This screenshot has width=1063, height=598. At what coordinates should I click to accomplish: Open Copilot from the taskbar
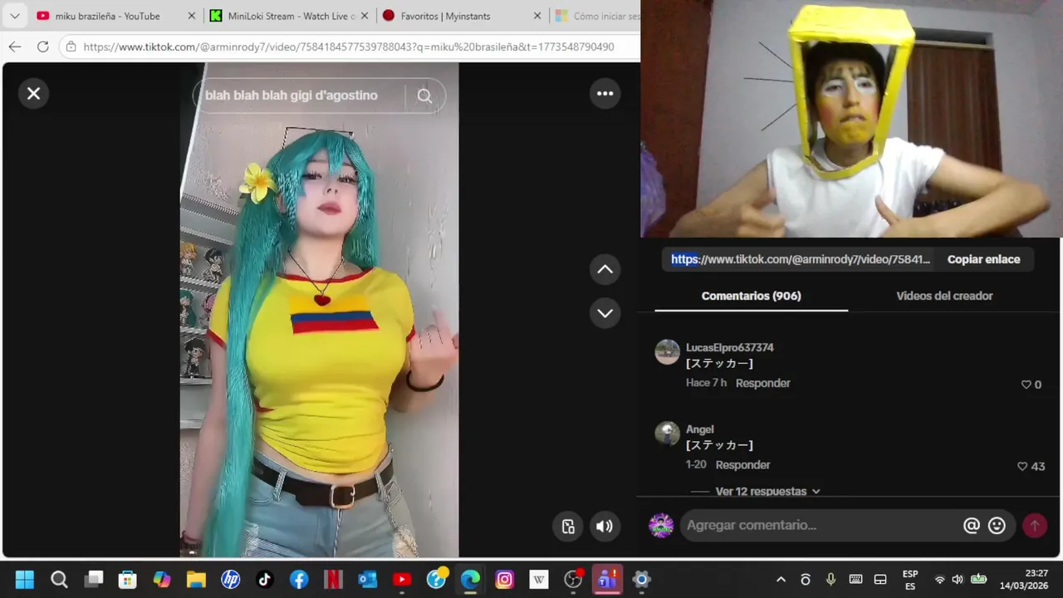click(x=162, y=579)
